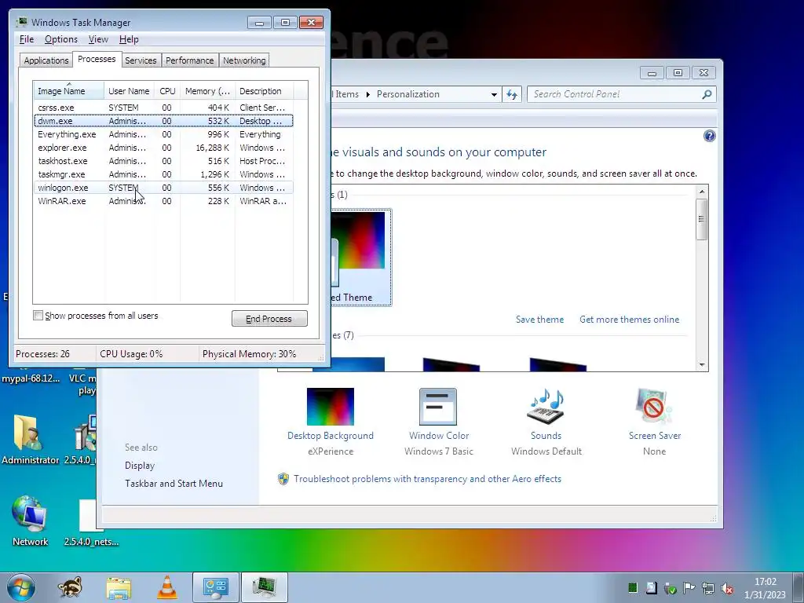Open the View menu in Task Manager

click(98, 39)
